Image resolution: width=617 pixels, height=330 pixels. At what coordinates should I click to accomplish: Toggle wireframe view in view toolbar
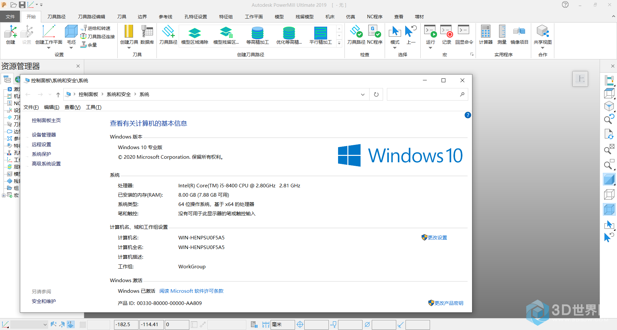[x=609, y=195]
